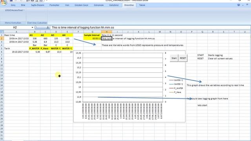Screen dimensions: 251x141
Task: Select column H header
Action: point(107,32)
